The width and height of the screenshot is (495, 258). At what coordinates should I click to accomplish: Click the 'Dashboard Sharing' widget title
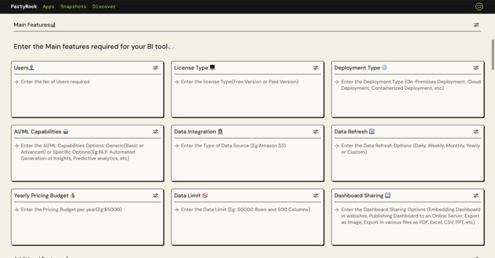(x=362, y=195)
